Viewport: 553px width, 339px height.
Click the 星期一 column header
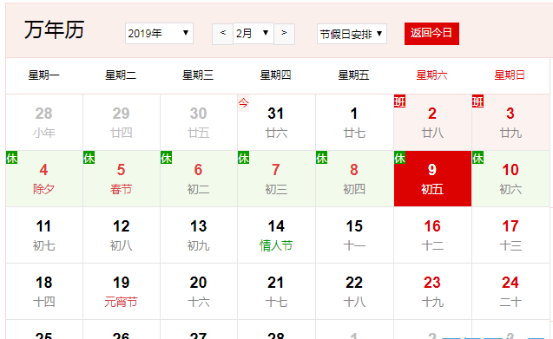click(x=44, y=75)
